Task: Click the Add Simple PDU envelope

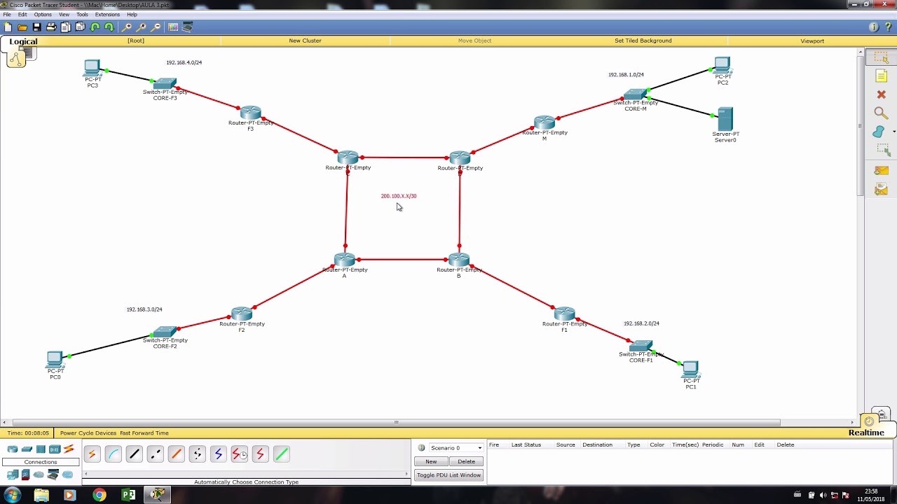Action: (881, 171)
